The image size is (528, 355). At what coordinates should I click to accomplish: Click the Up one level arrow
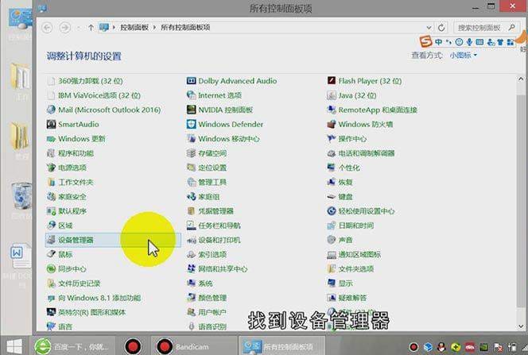point(91,28)
